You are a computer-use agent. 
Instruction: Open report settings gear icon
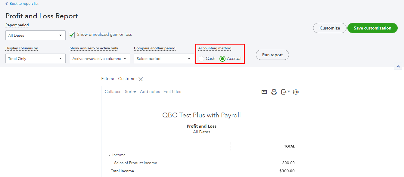296,92
